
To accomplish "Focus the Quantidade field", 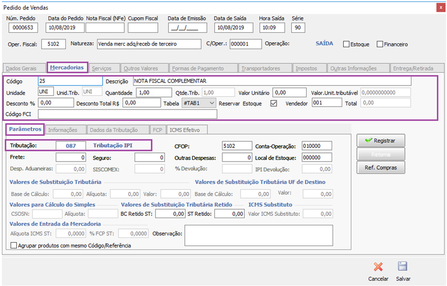I will tap(154, 92).
